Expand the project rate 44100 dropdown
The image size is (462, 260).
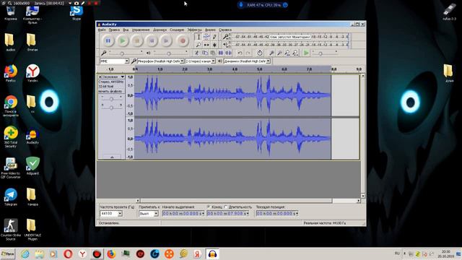[x=121, y=214]
